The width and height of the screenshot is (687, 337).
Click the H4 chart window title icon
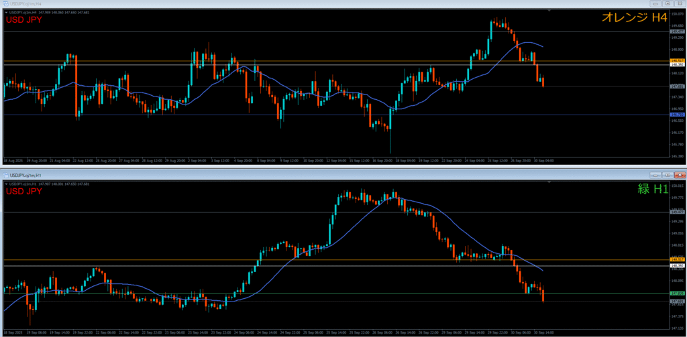point(6,4)
